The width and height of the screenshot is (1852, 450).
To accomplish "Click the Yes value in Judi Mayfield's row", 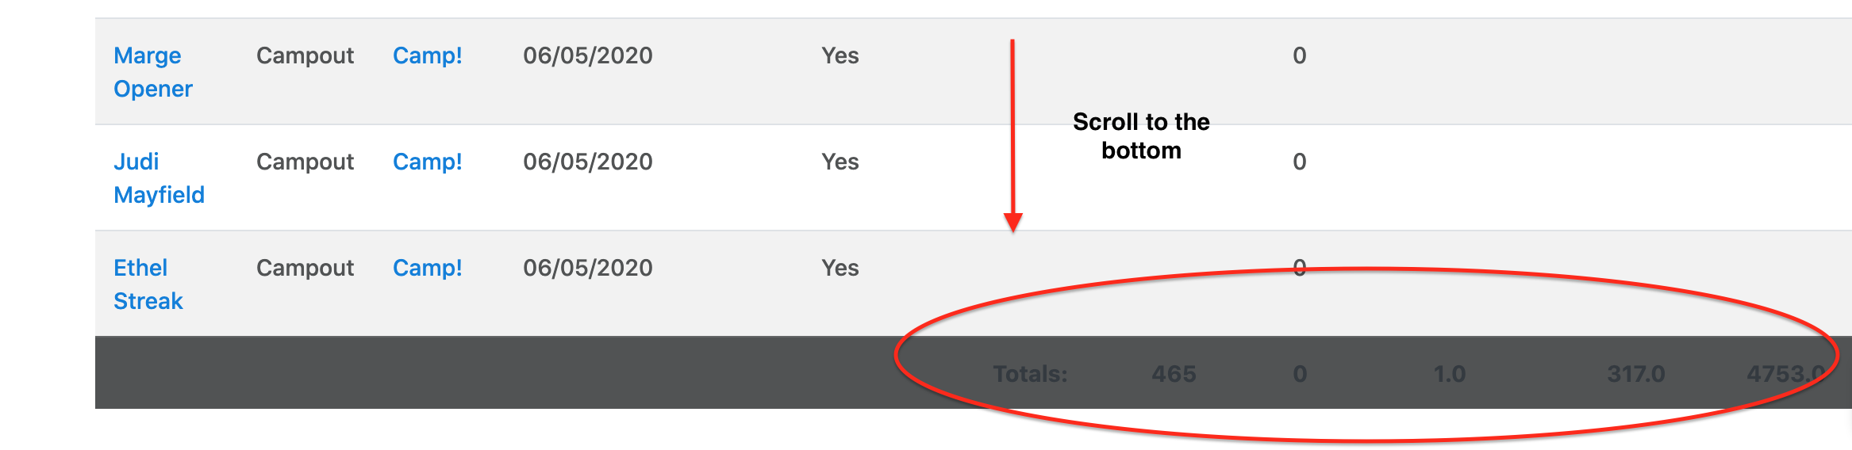I will tap(840, 162).
